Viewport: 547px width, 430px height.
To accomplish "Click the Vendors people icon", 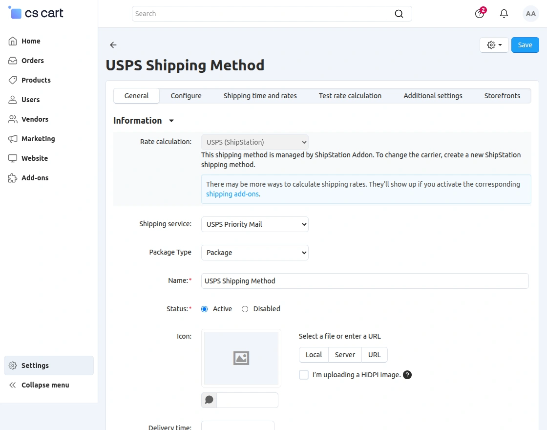I will (x=13, y=119).
